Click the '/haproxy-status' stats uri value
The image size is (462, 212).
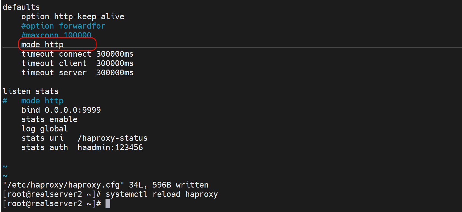(112, 138)
